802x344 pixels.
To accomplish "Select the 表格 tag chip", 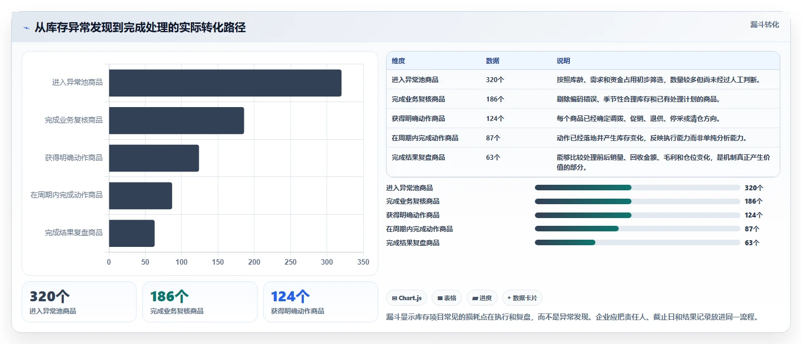I will coord(447,298).
